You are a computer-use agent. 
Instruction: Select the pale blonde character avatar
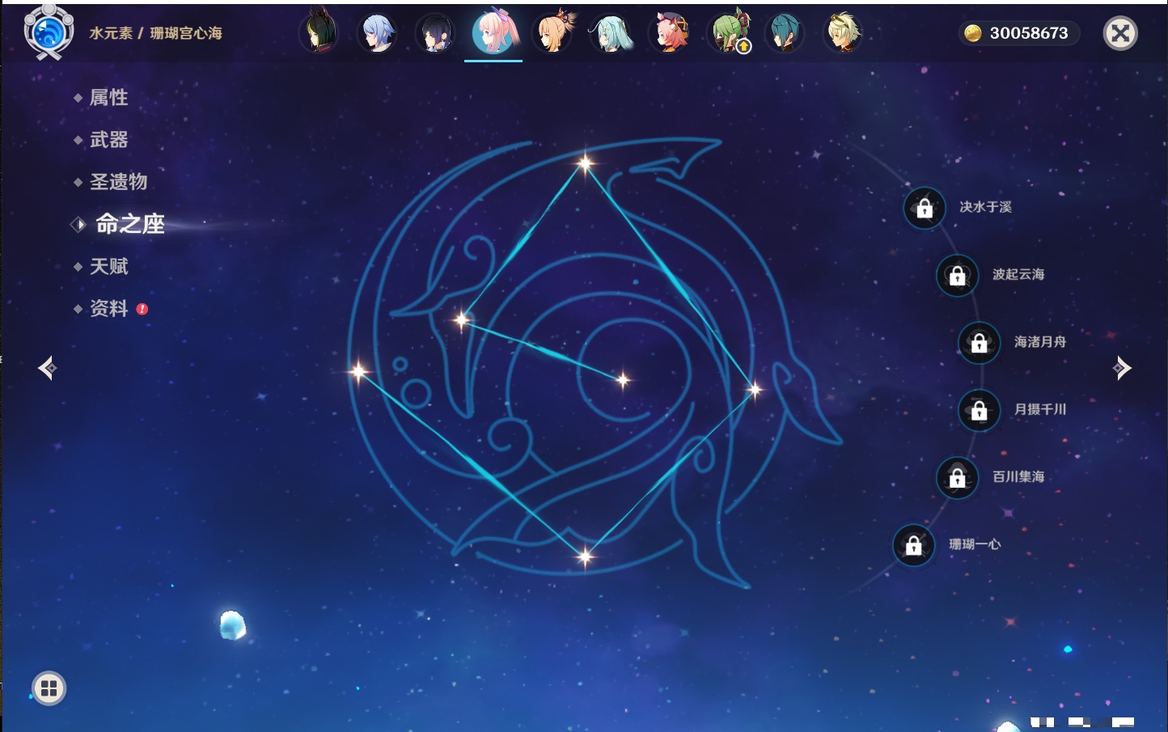pos(843,33)
